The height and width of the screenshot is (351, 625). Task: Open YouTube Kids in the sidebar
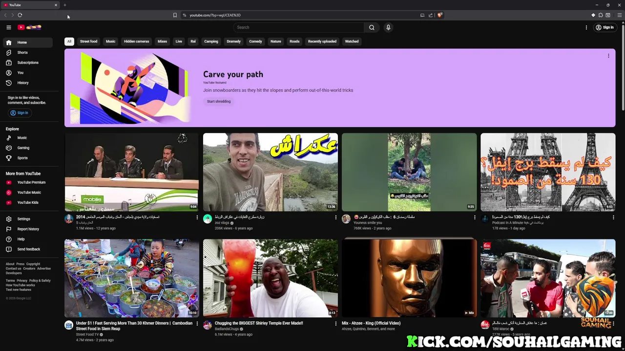click(x=27, y=202)
